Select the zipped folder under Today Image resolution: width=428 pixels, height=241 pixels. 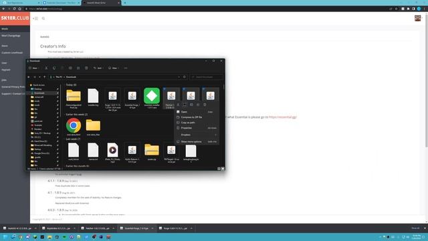point(74,96)
